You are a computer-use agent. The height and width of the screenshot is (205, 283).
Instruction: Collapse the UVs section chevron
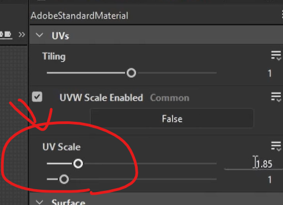click(39, 35)
